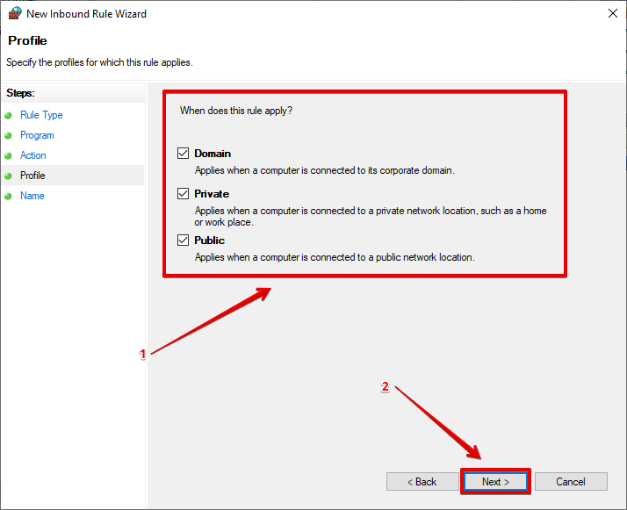This screenshot has width=627, height=510.
Task: Click green bullet beside Name
Action: tap(8, 197)
